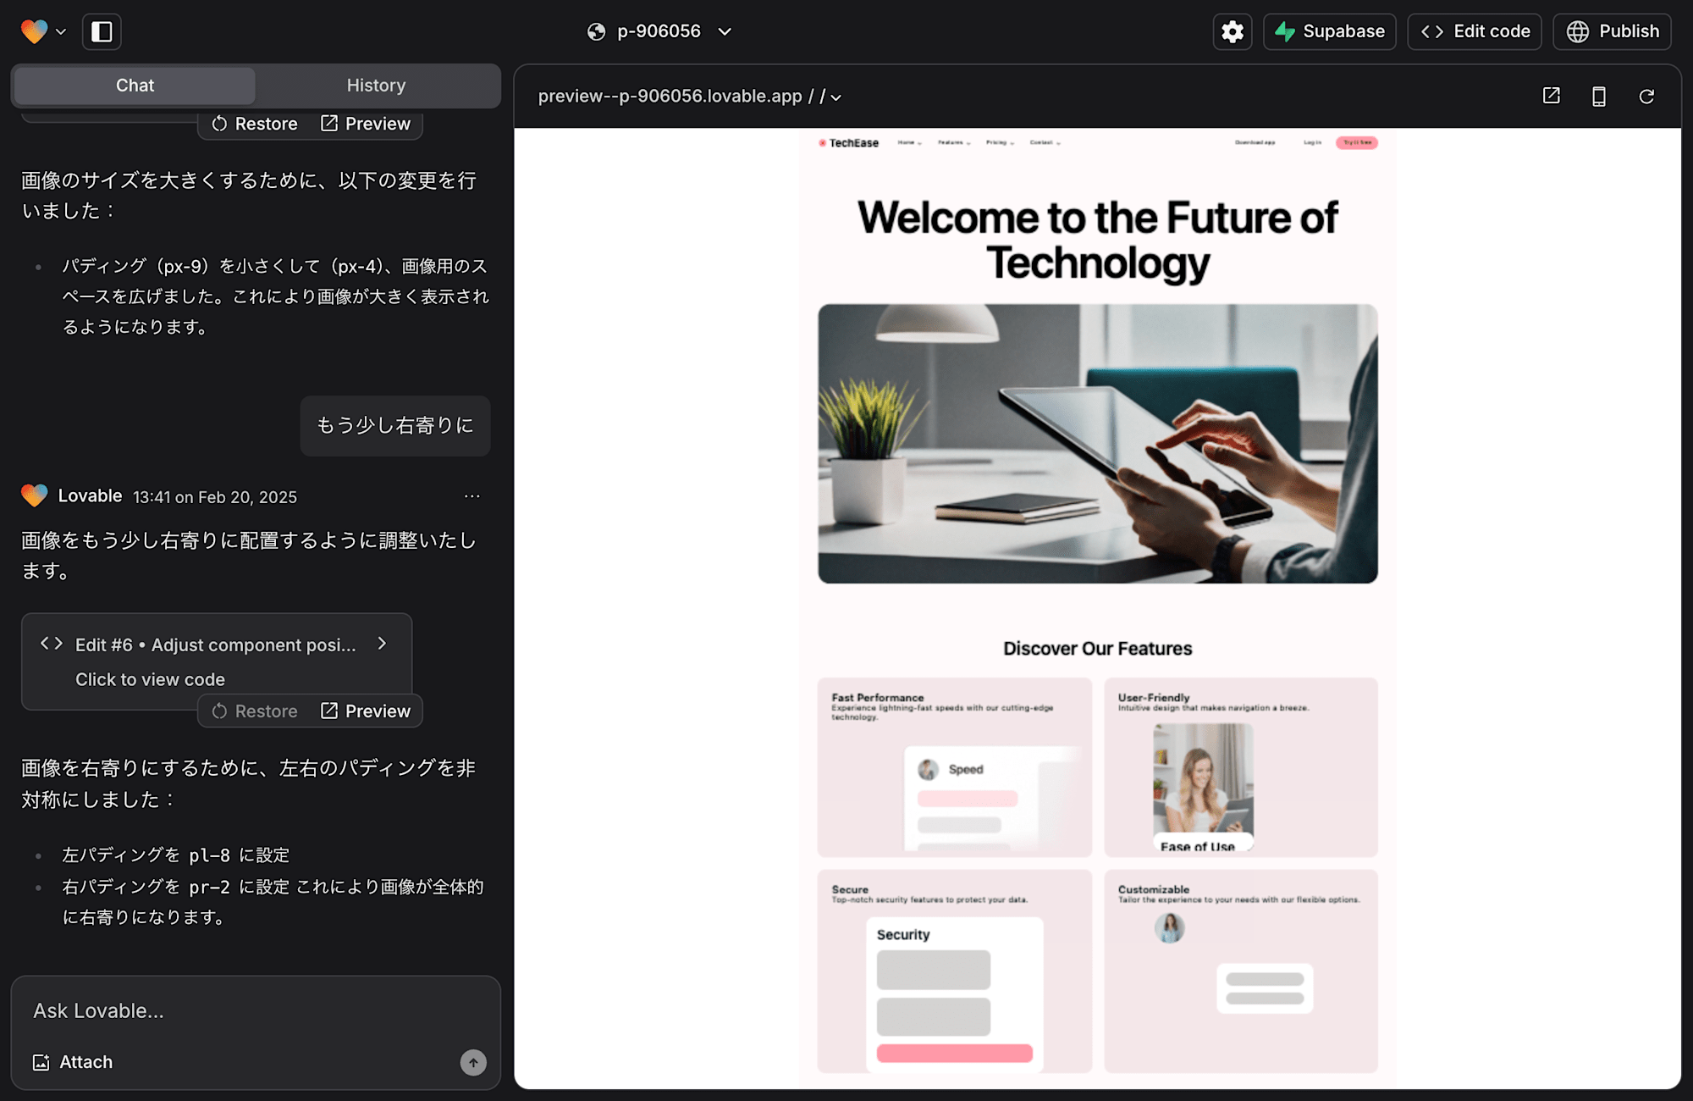Open project settings gear

[x=1233, y=31]
